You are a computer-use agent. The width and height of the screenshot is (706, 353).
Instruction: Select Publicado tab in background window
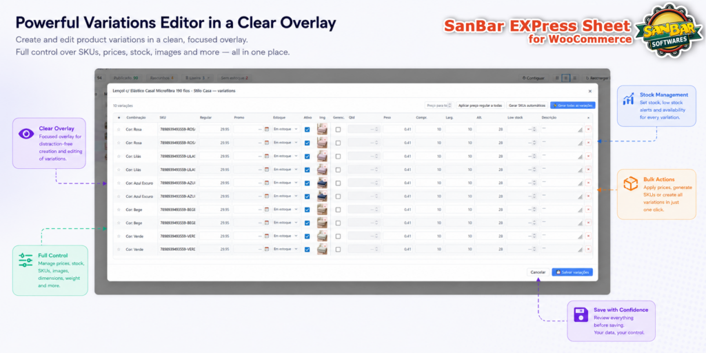click(125, 78)
